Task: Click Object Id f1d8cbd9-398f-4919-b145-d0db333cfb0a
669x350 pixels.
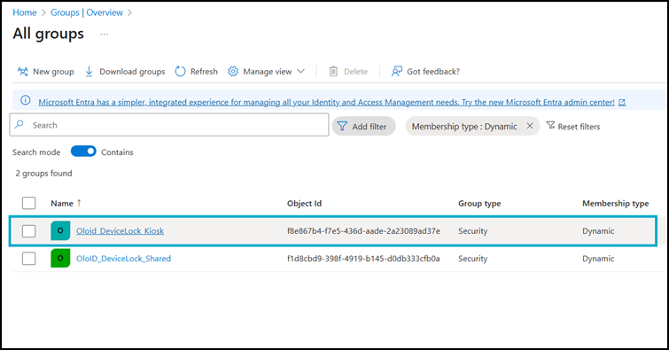Action: click(363, 258)
